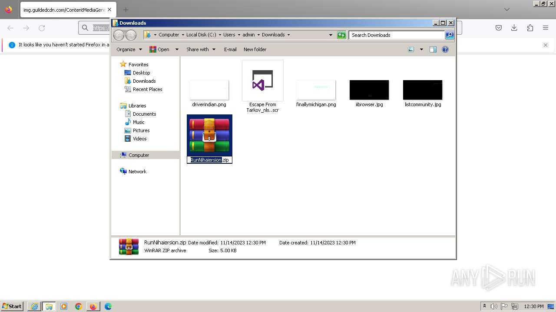Click Local Disk (C:) breadcrumb
This screenshot has width=556, height=312.
201,35
